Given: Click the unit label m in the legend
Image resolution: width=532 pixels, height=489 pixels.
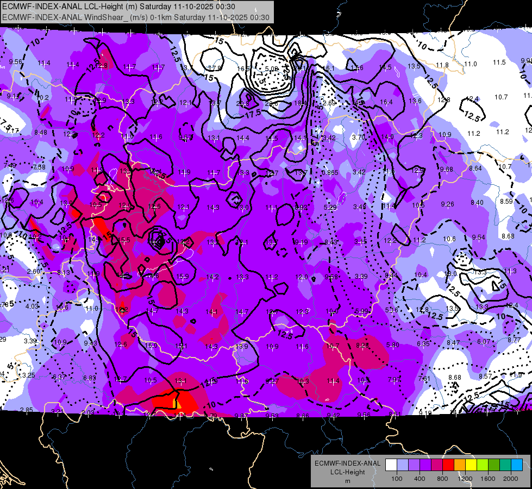Looking at the screenshot, I should pyautogui.click(x=347, y=481).
